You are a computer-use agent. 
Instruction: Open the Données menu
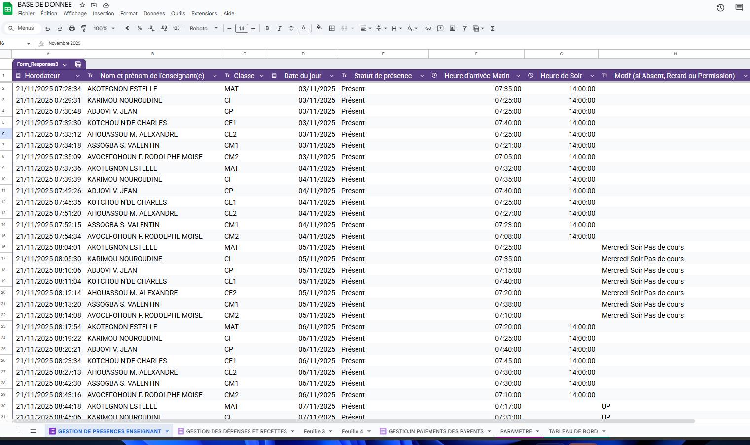154,13
